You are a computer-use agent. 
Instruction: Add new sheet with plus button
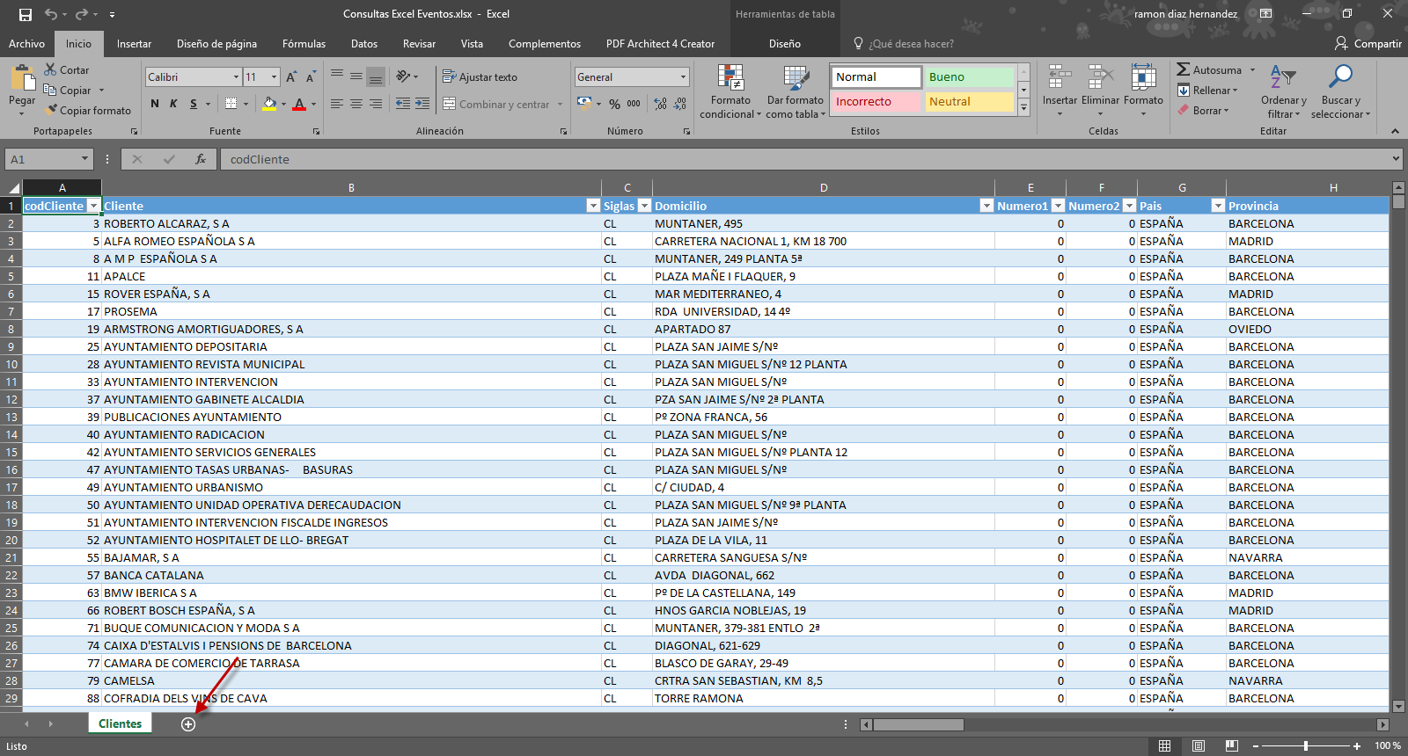(188, 723)
